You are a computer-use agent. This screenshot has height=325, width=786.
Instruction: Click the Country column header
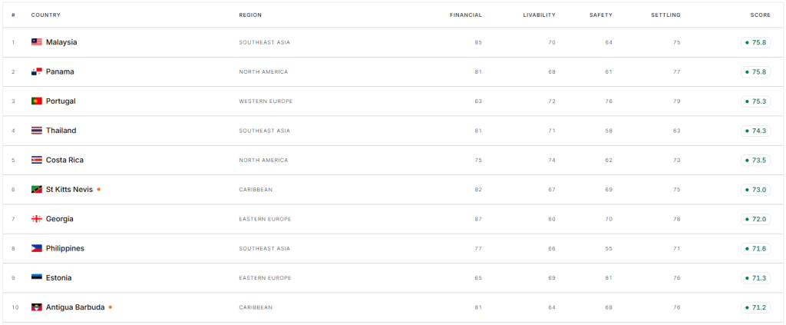tap(45, 15)
